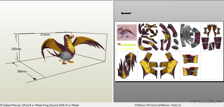Select the left yellow wing unfolded part
Viewport: 224px width, 107px height.
tap(149, 66)
